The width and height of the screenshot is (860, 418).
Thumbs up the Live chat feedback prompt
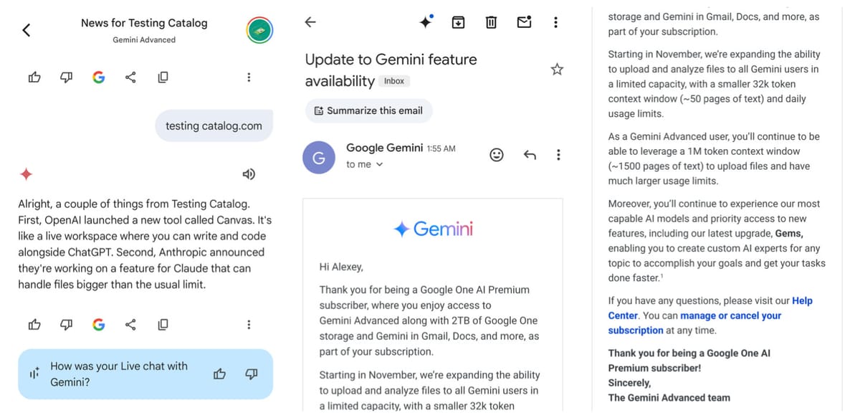coord(219,374)
